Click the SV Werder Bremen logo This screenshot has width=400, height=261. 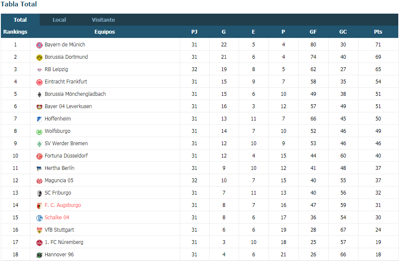pos(39,144)
